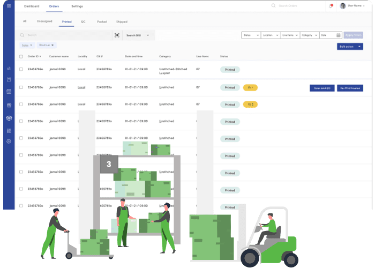Open the calendar icon in Date filter
Screen dimensions: 375x268
coord(338,35)
